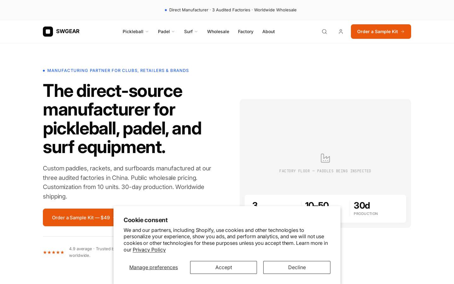Open the account user icon

tap(341, 32)
